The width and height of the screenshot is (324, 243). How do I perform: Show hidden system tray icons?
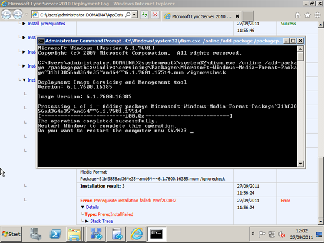[253, 234]
